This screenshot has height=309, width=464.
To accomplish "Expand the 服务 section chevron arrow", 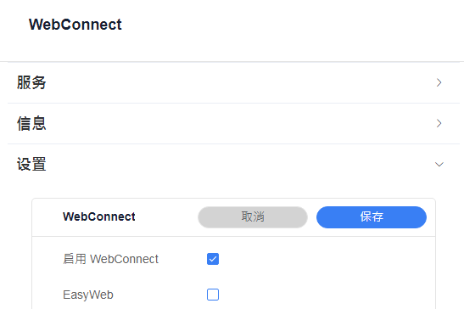I will pyautogui.click(x=439, y=82).
